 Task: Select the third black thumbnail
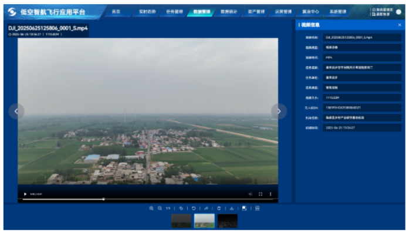pos(227,221)
